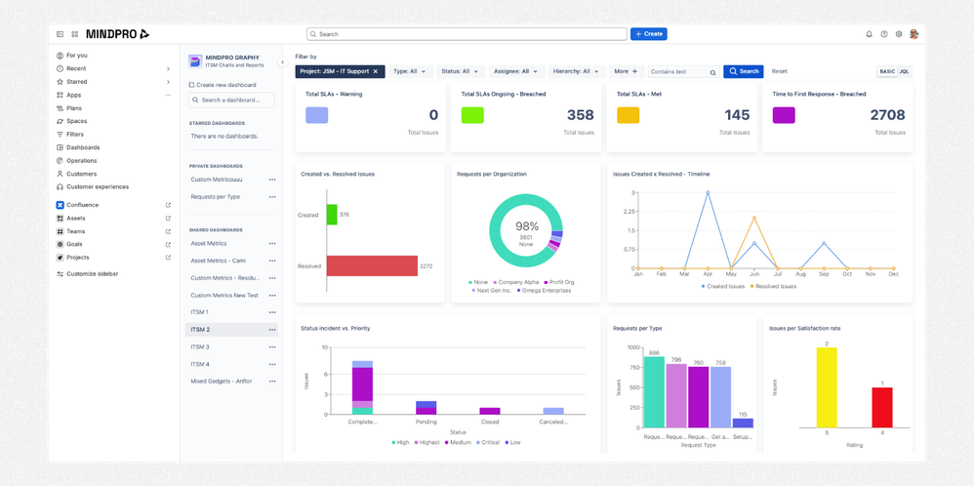The width and height of the screenshot is (974, 486).
Task: Open external link icon next to Confluence
Action: 168,205
